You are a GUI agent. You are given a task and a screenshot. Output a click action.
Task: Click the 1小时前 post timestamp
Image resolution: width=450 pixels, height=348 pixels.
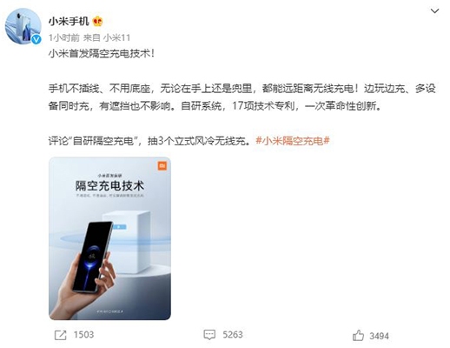click(x=64, y=37)
